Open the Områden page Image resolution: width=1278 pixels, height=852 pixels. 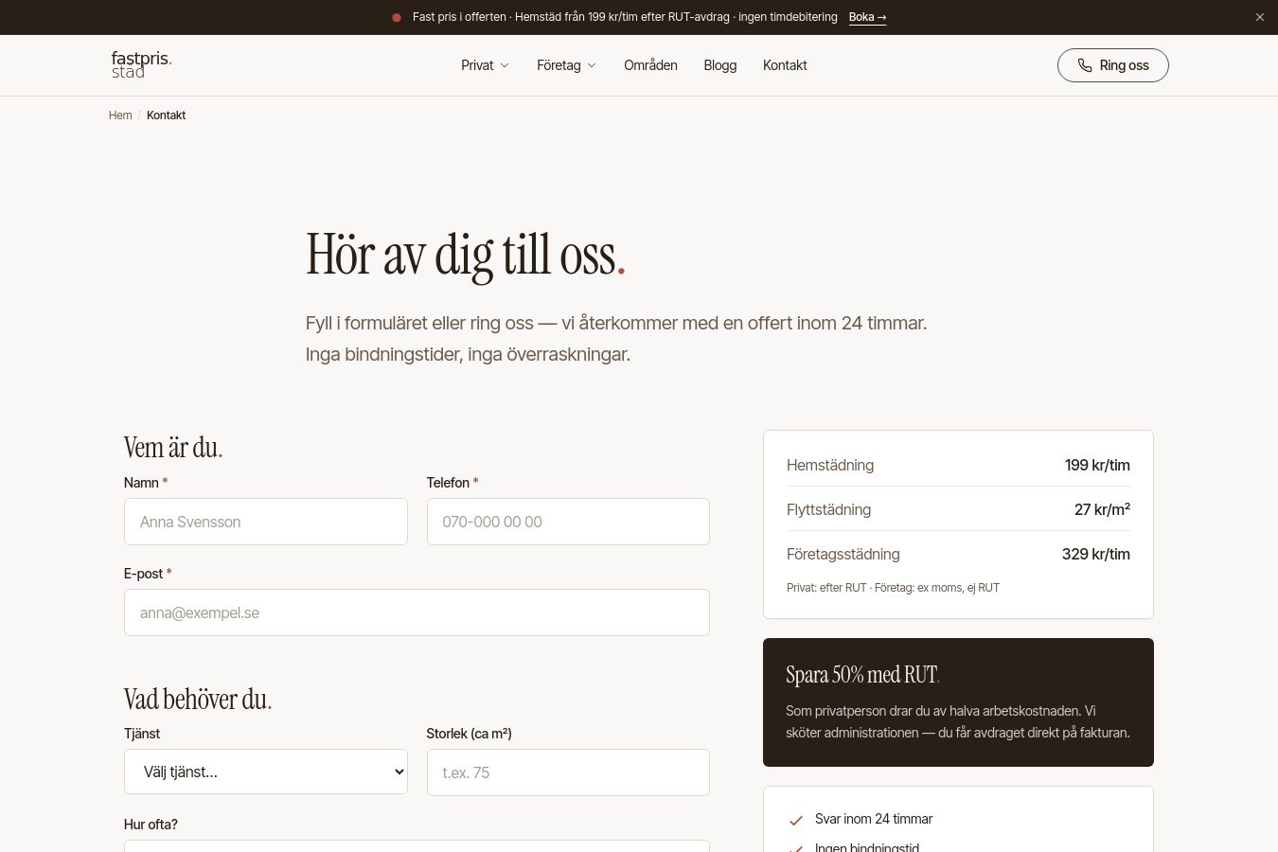(x=650, y=65)
